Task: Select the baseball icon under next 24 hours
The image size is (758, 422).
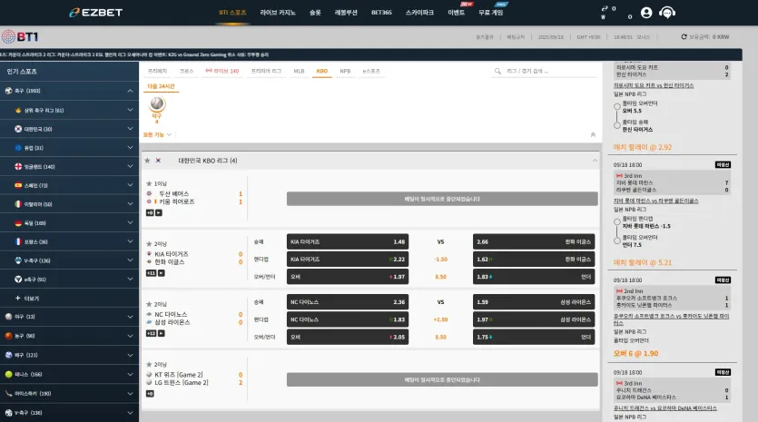Action: coord(157,104)
